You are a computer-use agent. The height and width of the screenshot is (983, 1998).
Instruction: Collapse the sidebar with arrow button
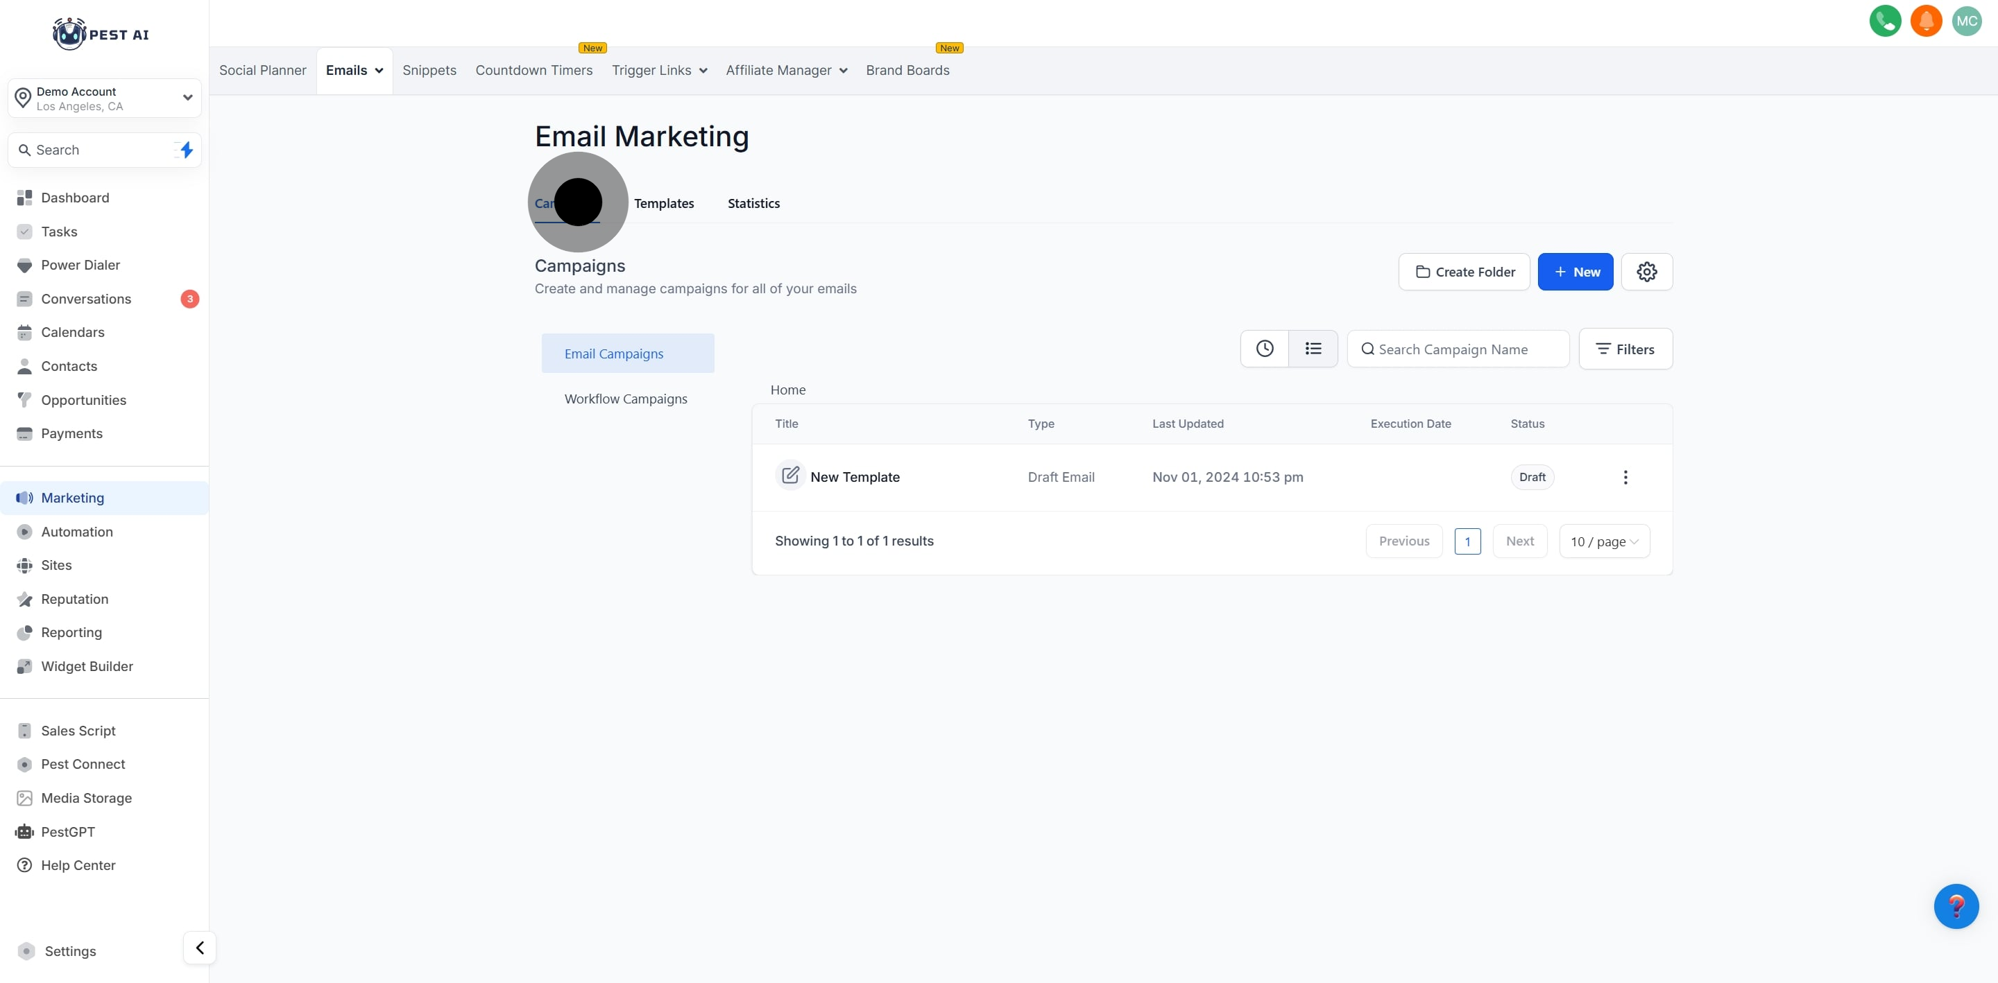199,948
